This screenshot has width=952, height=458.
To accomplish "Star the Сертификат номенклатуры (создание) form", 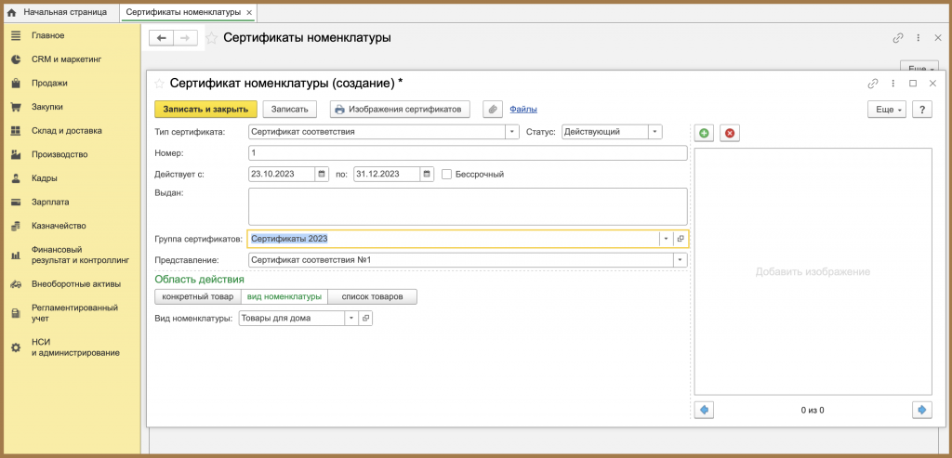I will point(159,83).
